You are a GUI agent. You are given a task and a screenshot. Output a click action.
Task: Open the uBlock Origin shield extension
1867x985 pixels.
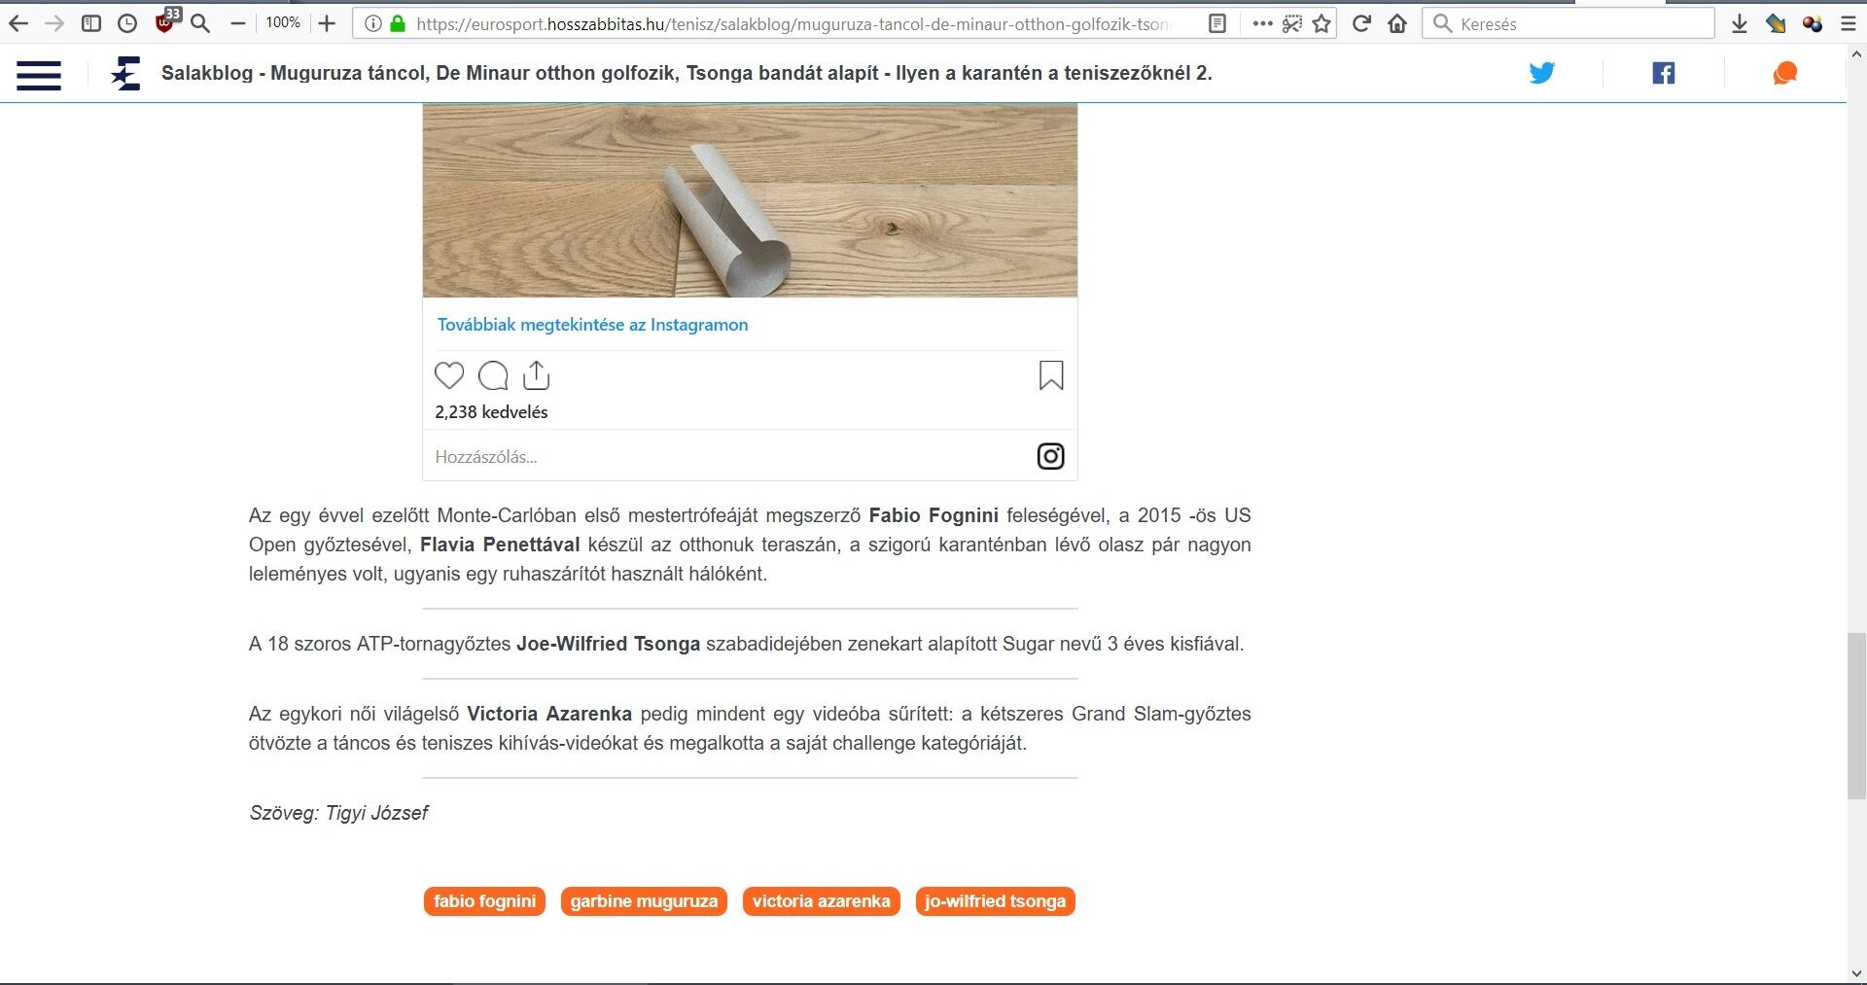coord(167,20)
